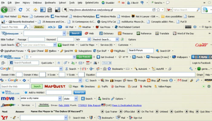Click the Quickfire play button

pyautogui.click(x=171, y=112)
